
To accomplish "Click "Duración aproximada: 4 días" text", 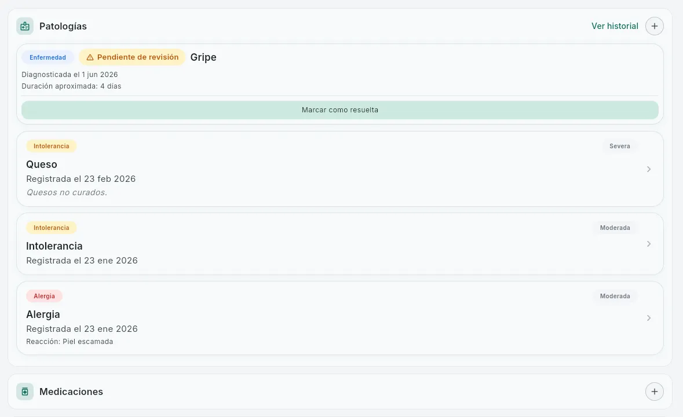I will [71, 86].
